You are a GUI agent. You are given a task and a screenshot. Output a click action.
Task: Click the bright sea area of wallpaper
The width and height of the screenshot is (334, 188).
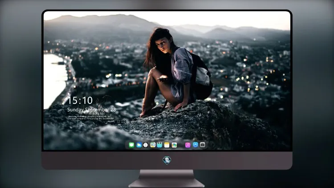point(54,79)
